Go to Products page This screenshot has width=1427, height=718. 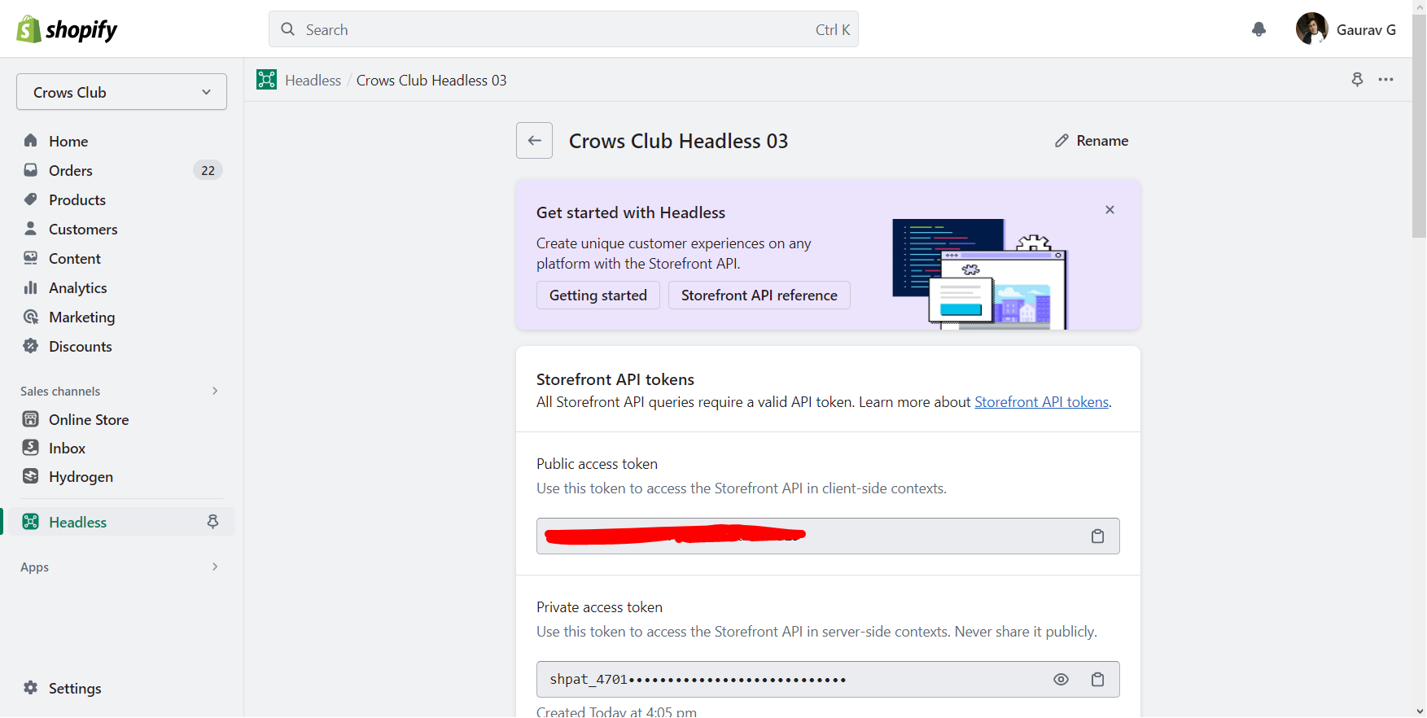[77, 199]
